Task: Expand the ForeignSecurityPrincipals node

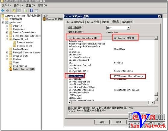Action: [x=7, y=36]
